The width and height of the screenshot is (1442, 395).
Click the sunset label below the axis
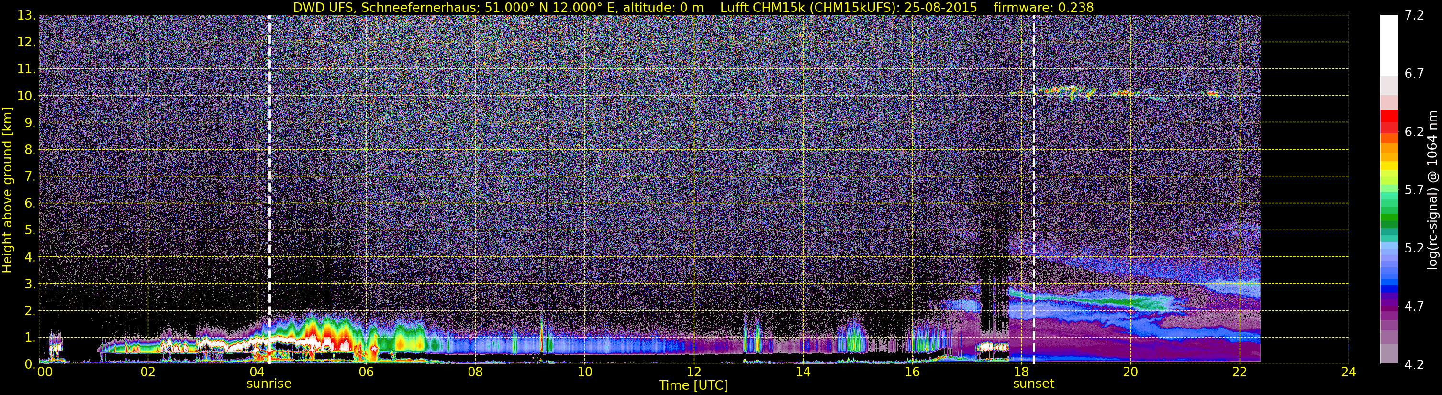(1033, 384)
